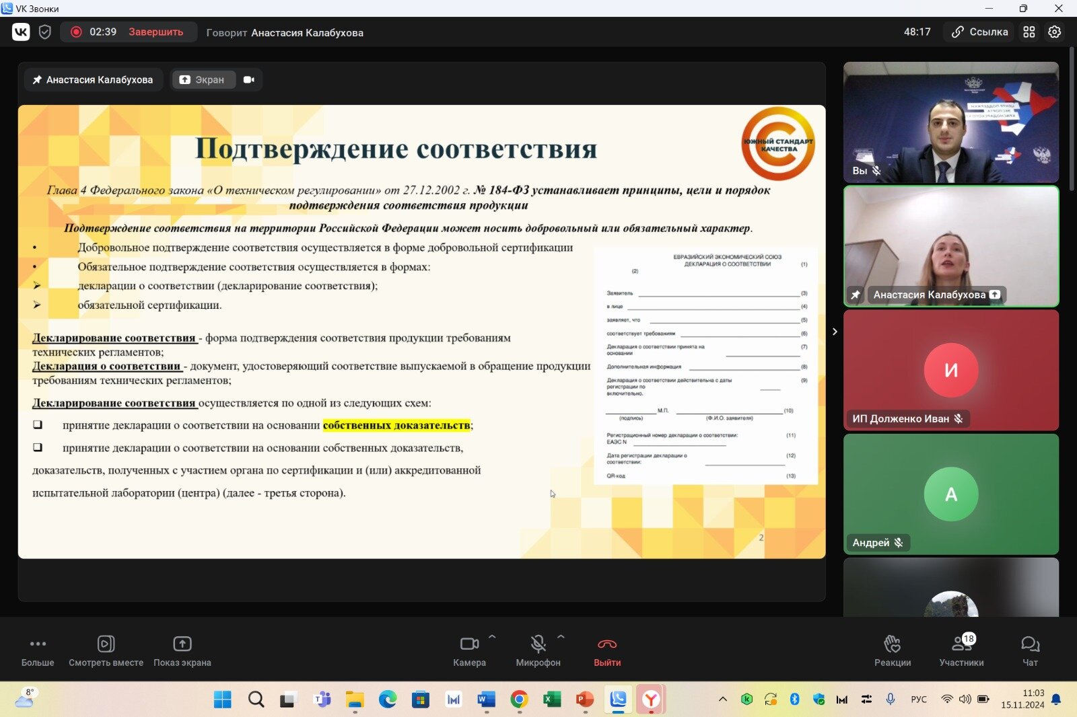Open Watch Together (Смотреть вместе)
Viewport: 1077px width, 717px height.
pos(106,651)
